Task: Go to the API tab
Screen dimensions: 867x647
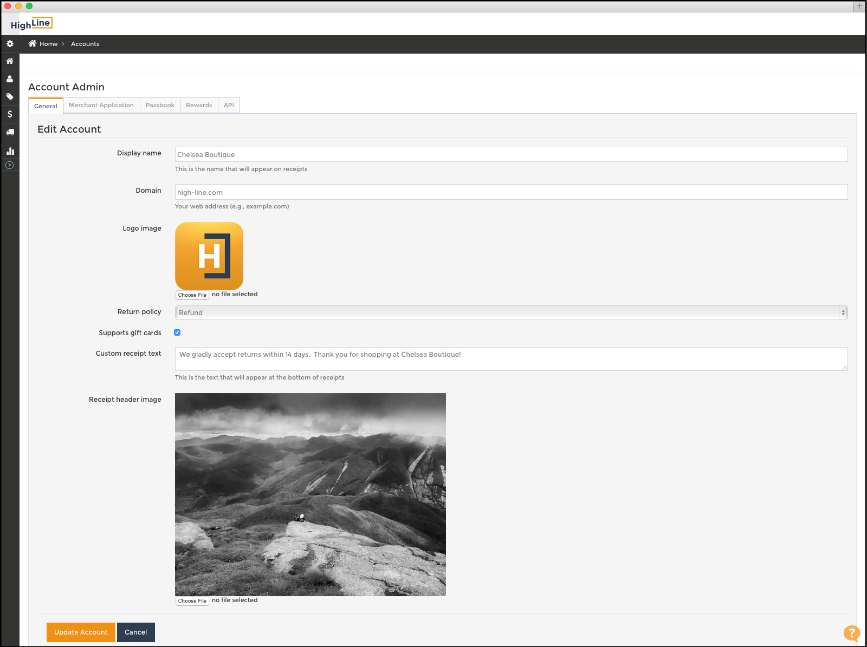Action: pyautogui.click(x=229, y=106)
